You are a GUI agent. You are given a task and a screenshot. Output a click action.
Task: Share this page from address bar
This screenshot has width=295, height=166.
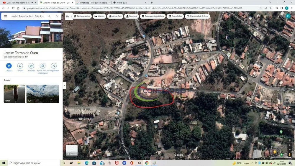pyautogui.click(x=266, y=8)
